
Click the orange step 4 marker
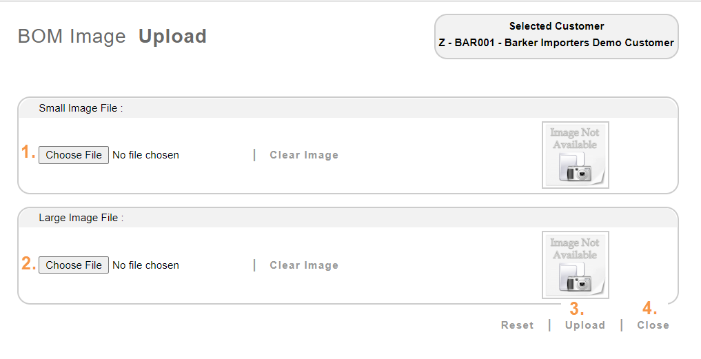649,308
